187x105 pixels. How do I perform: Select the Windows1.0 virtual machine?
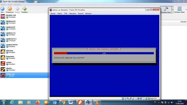click(x=24, y=22)
